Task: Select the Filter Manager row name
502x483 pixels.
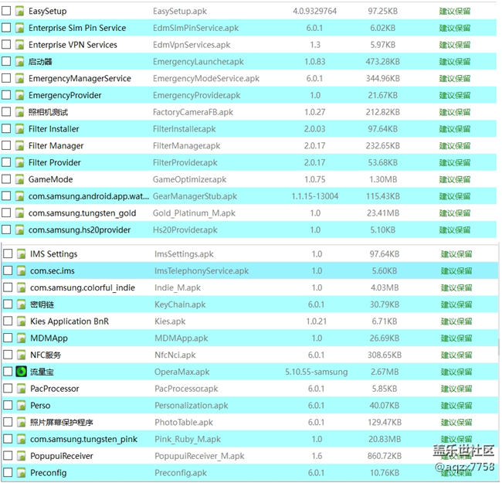Action: click(x=56, y=146)
